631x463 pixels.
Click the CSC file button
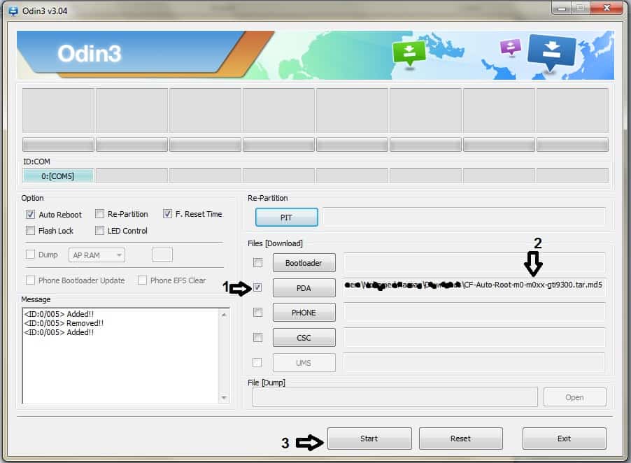[x=304, y=338]
